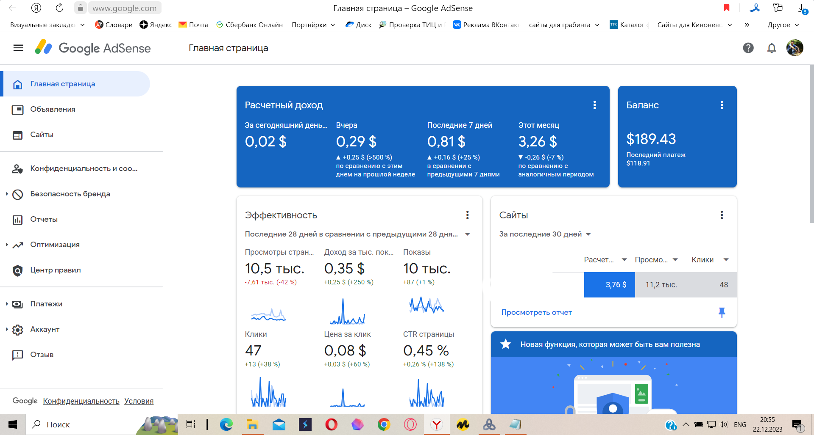Open the user account avatar
This screenshot has width=814, height=435.
click(794, 48)
